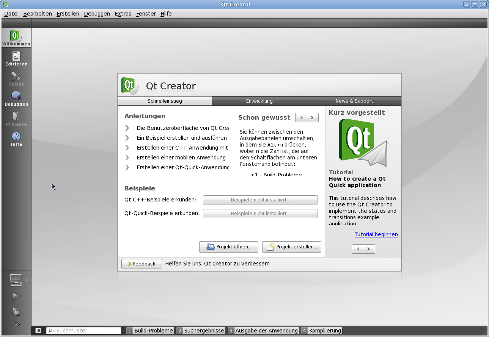Screen dimensions: 489x337
Task: Click the green Run play button
Action: (x=16, y=296)
